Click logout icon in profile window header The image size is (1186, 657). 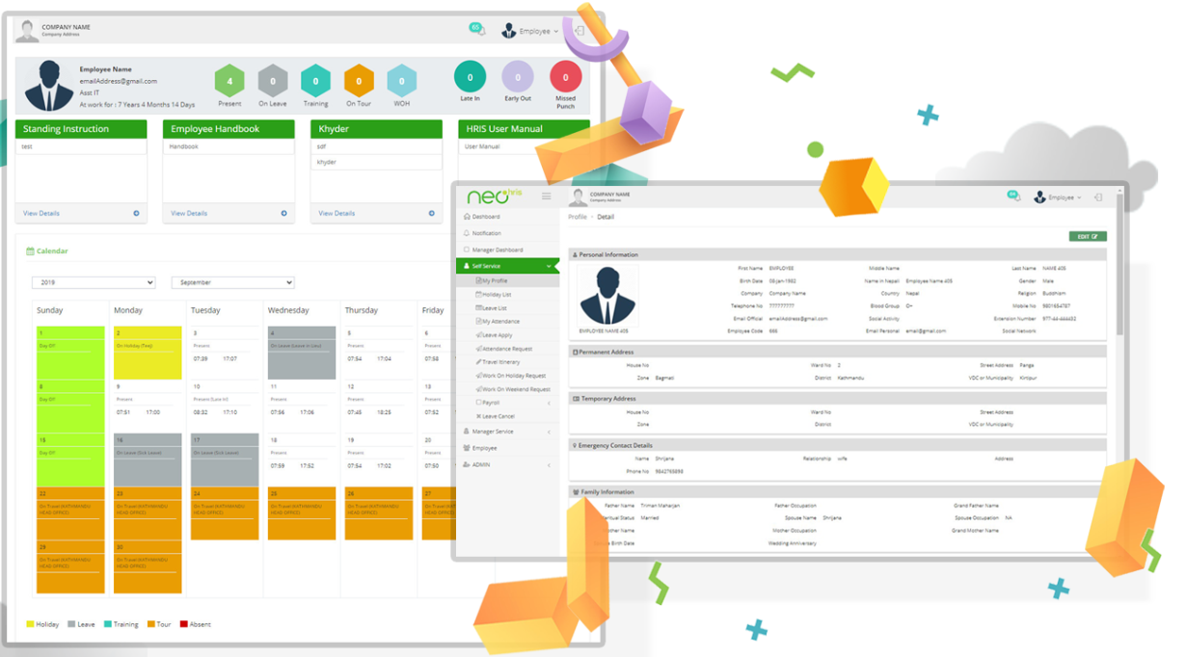point(1098,197)
